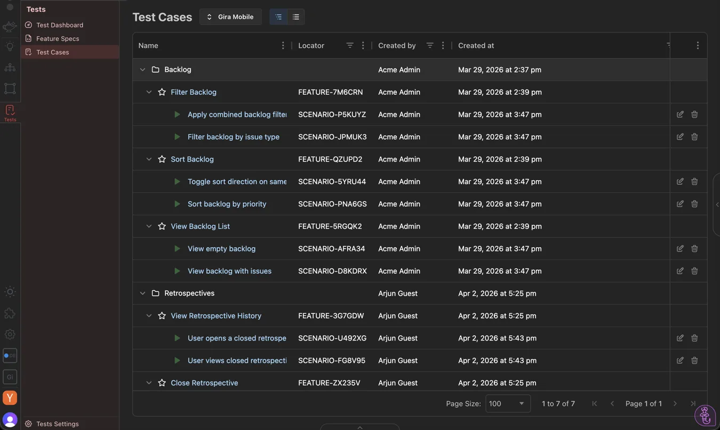The width and height of the screenshot is (720, 430).
Task: Star the View Backlog List feature
Action: [162, 226]
